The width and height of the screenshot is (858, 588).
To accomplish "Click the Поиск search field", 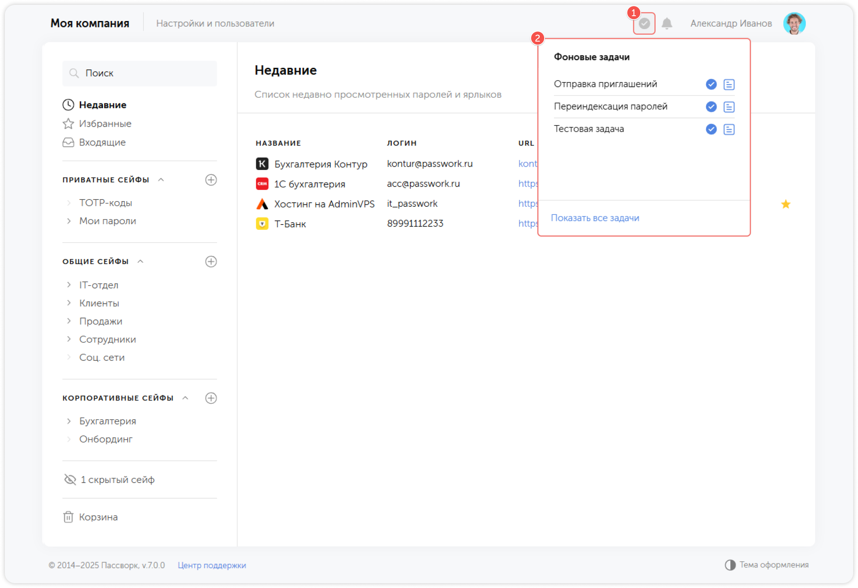I will (139, 73).
